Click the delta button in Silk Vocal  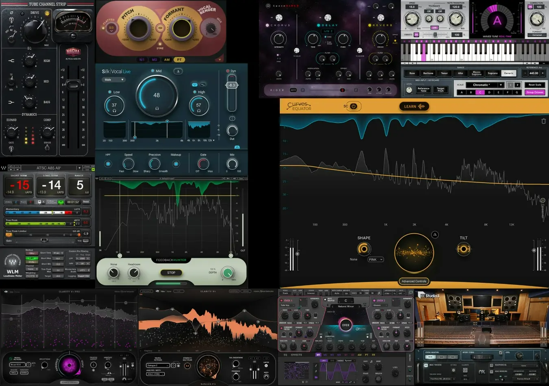(x=178, y=71)
